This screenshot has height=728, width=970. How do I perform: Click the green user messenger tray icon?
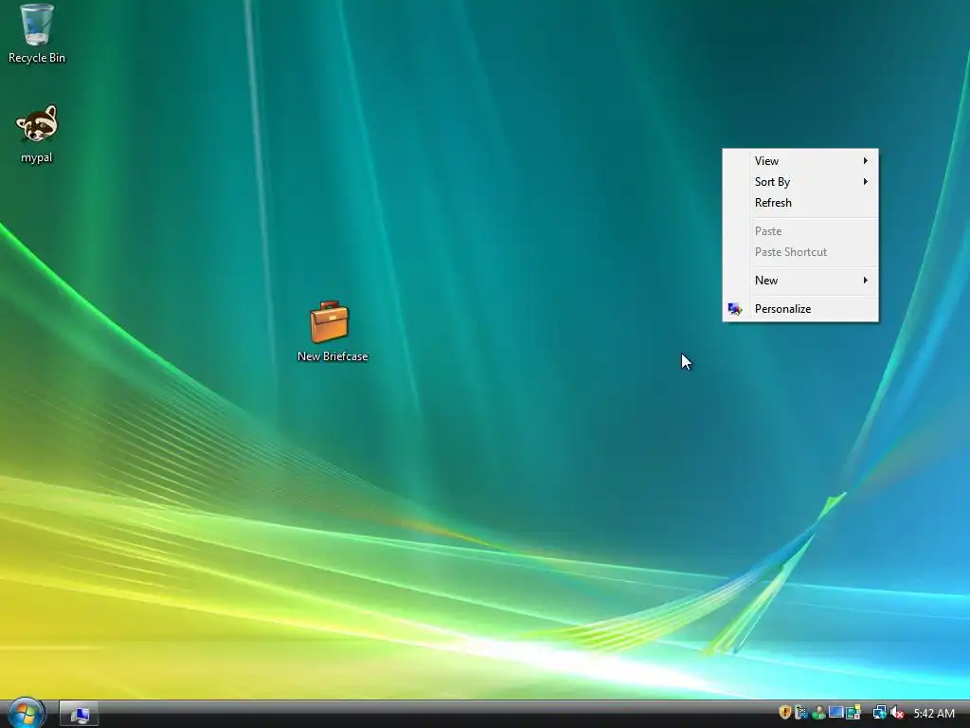[x=818, y=713]
